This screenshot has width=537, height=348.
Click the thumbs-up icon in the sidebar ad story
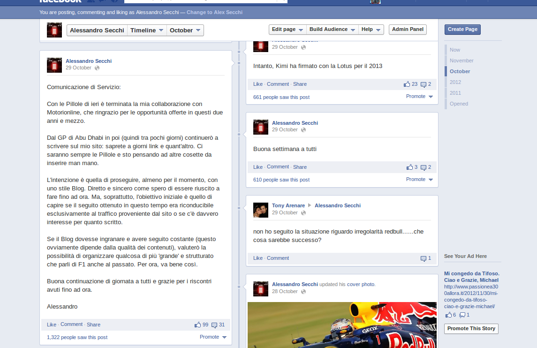click(x=448, y=315)
